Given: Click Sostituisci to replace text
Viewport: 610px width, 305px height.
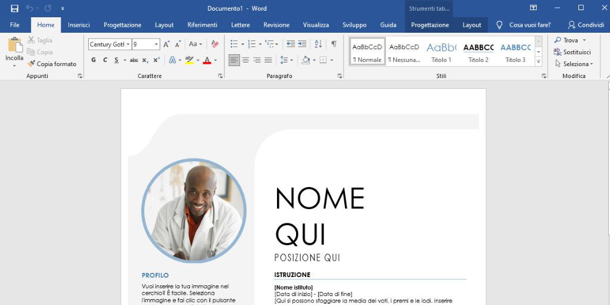Looking at the screenshot, I should point(572,52).
